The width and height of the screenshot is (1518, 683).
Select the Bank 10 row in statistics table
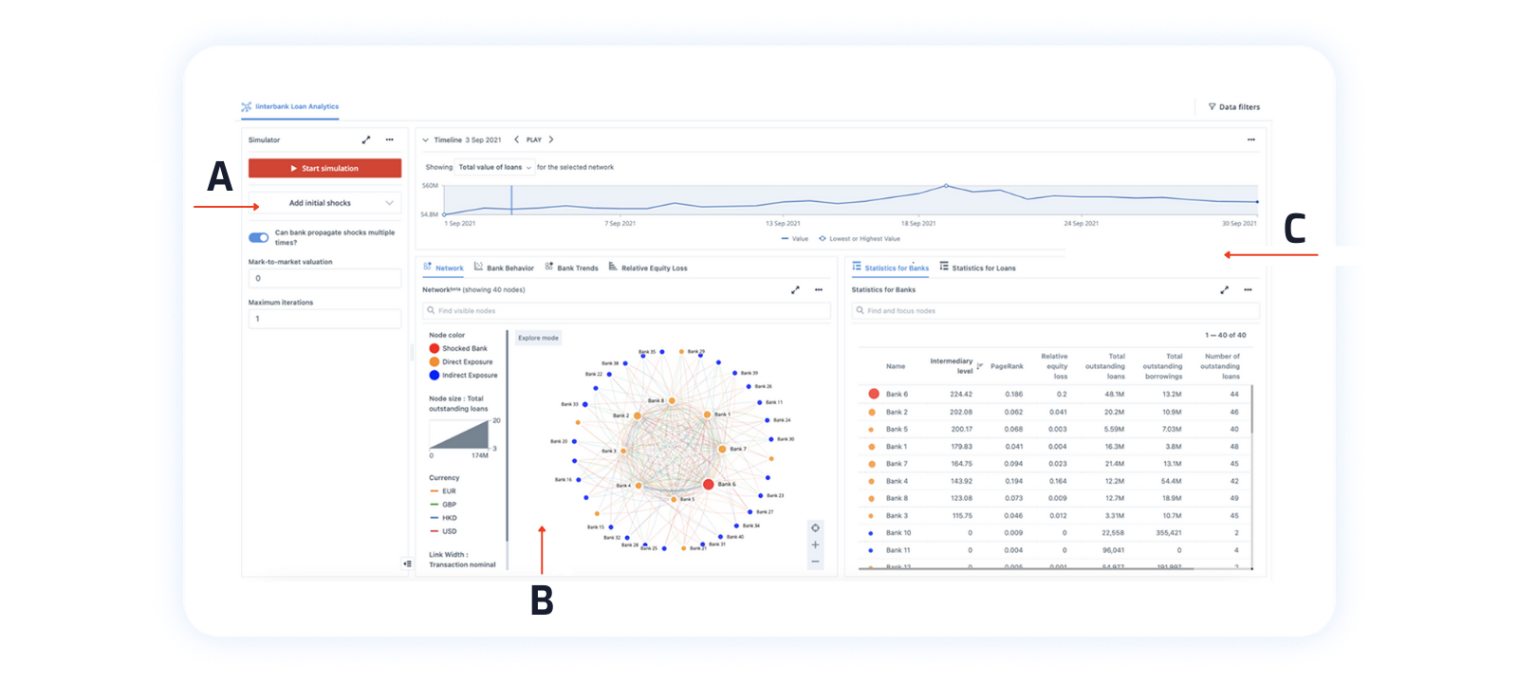pyautogui.click(x=1055, y=533)
